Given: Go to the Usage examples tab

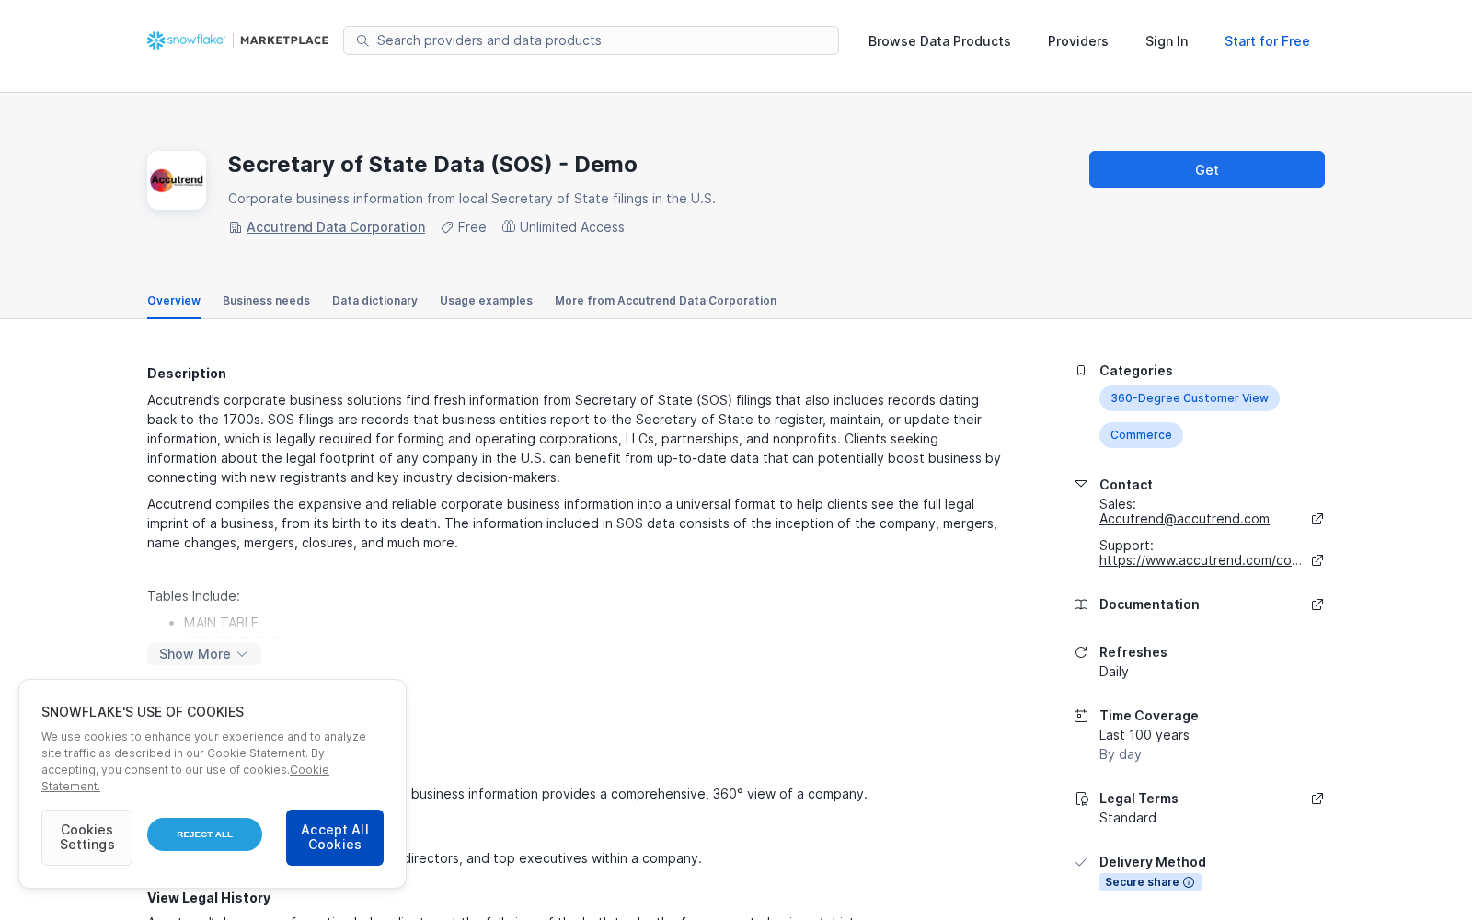Looking at the screenshot, I should pos(486,301).
